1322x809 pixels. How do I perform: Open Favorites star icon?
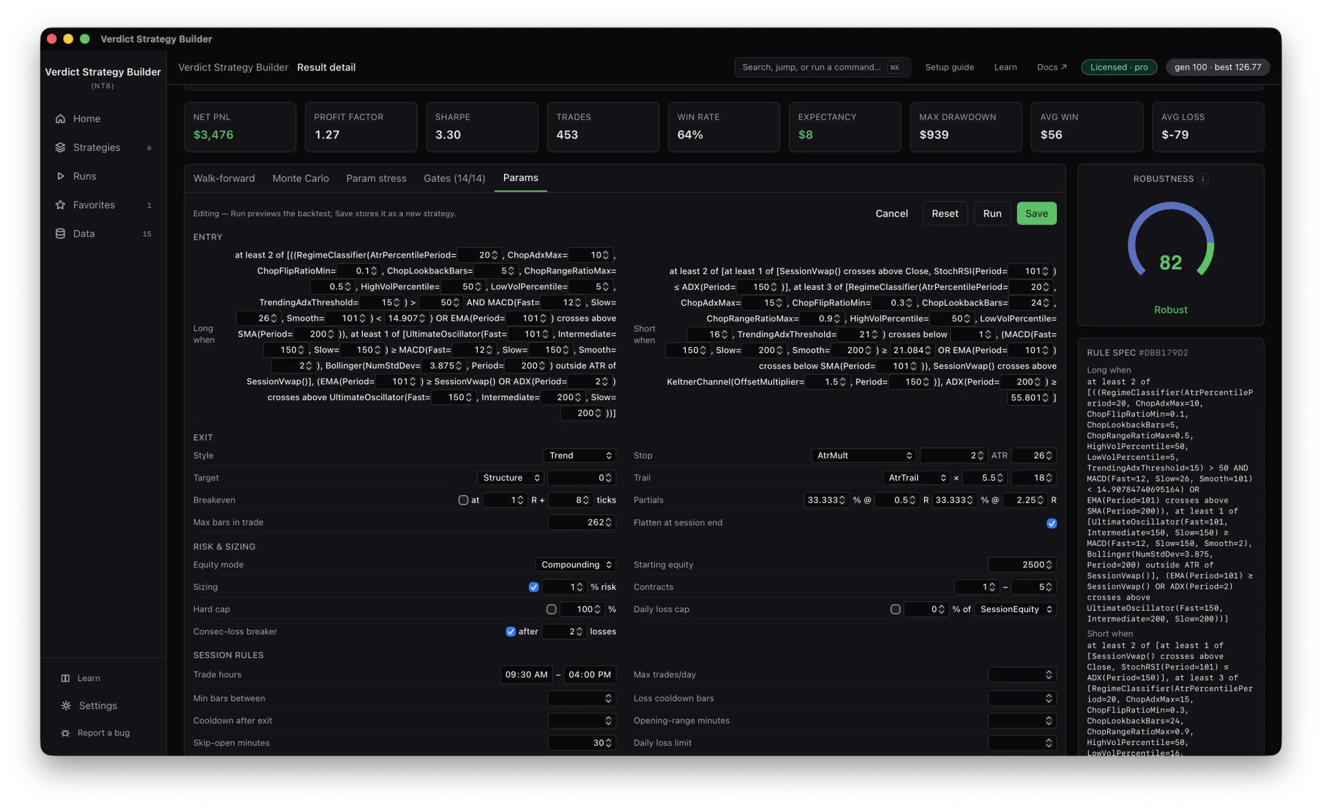click(x=61, y=205)
